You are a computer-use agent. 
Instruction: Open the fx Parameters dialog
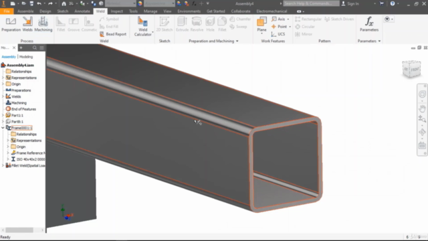369,24
